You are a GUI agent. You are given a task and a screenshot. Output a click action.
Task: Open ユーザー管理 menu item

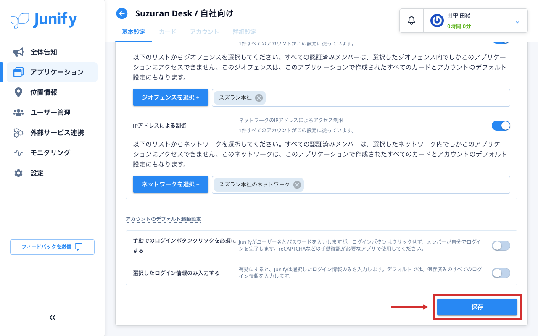coord(52,113)
